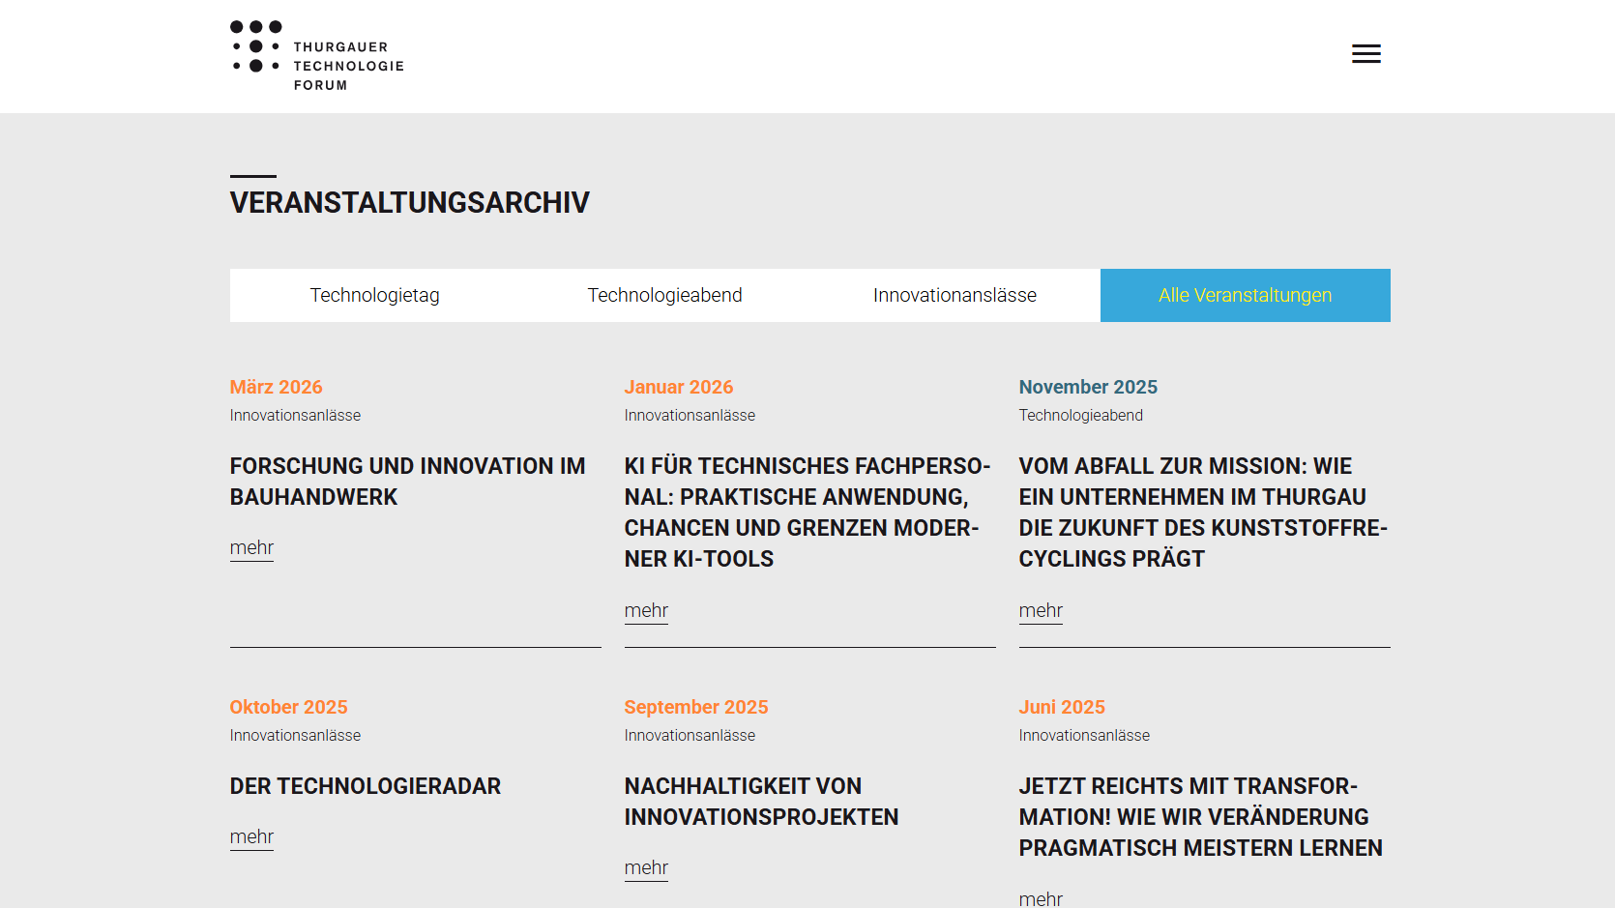
Task: Select the Alle Veranstaltungen tab
Action: click(x=1246, y=295)
